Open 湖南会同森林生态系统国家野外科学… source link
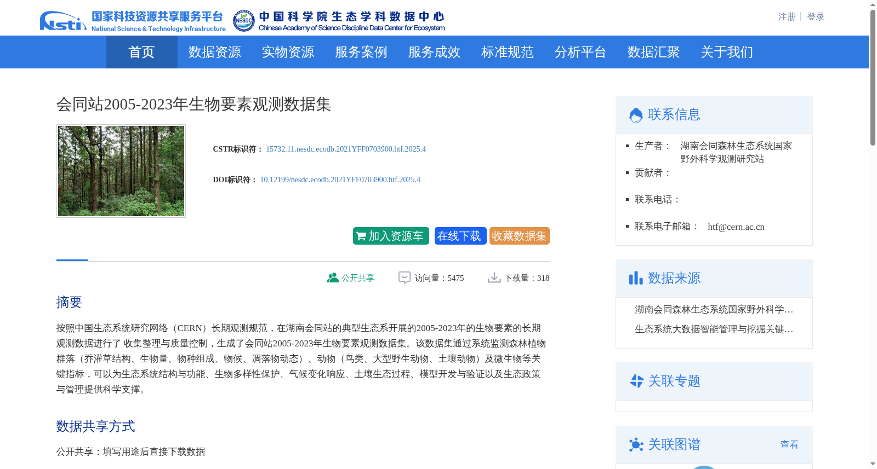Viewport: 877px width, 469px height. (x=714, y=310)
